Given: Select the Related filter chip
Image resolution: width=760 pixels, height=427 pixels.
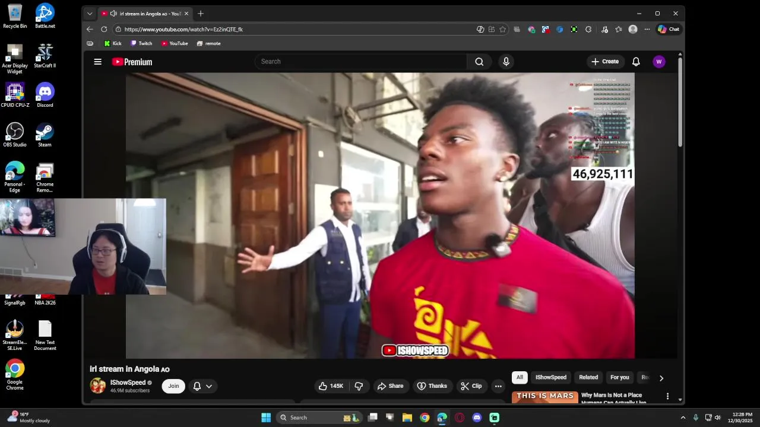Looking at the screenshot, I should tap(588, 377).
